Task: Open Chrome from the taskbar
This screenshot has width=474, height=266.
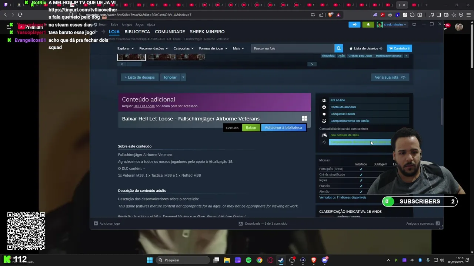Action: pyautogui.click(x=259, y=260)
